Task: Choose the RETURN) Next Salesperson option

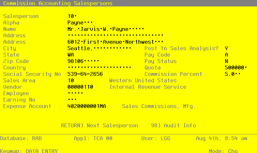Action: (x=100, y=125)
